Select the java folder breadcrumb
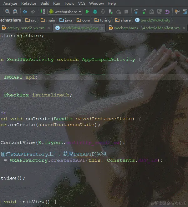Viewport: 188px width, 207px height. pos(66,20)
